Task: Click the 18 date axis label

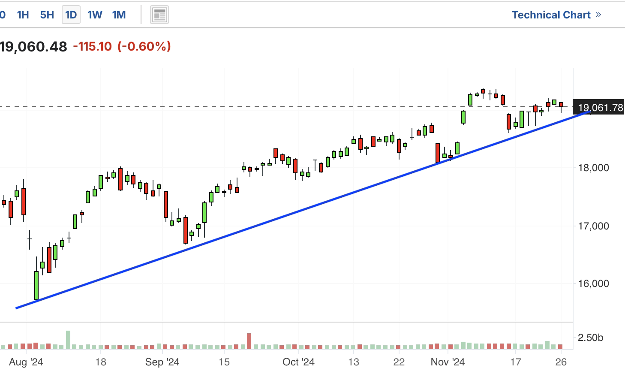Action: click(x=101, y=362)
